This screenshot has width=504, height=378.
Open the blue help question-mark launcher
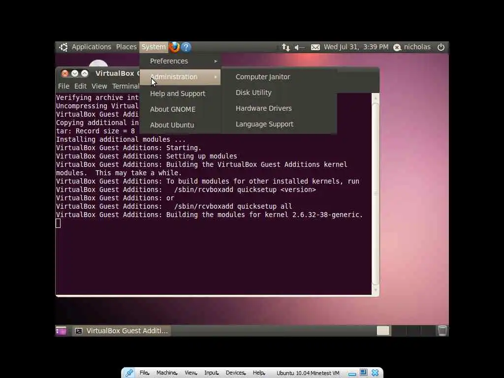pyautogui.click(x=186, y=47)
